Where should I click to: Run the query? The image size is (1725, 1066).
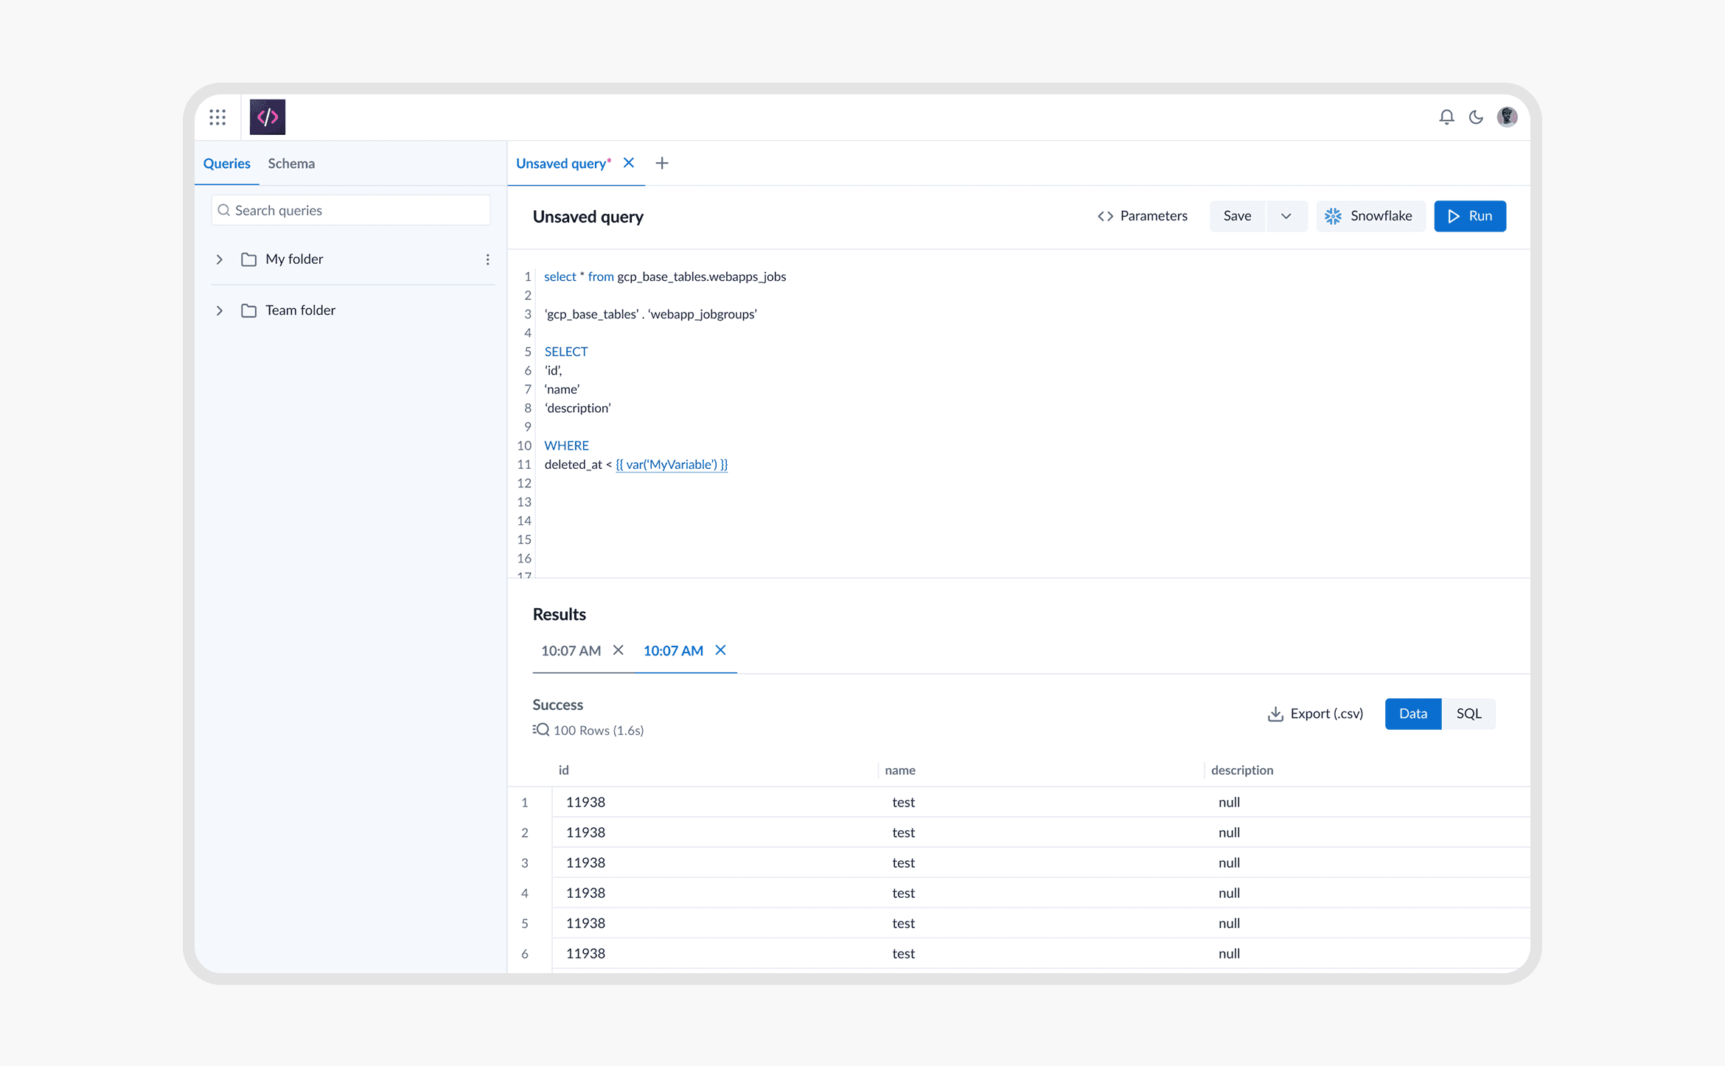point(1469,216)
